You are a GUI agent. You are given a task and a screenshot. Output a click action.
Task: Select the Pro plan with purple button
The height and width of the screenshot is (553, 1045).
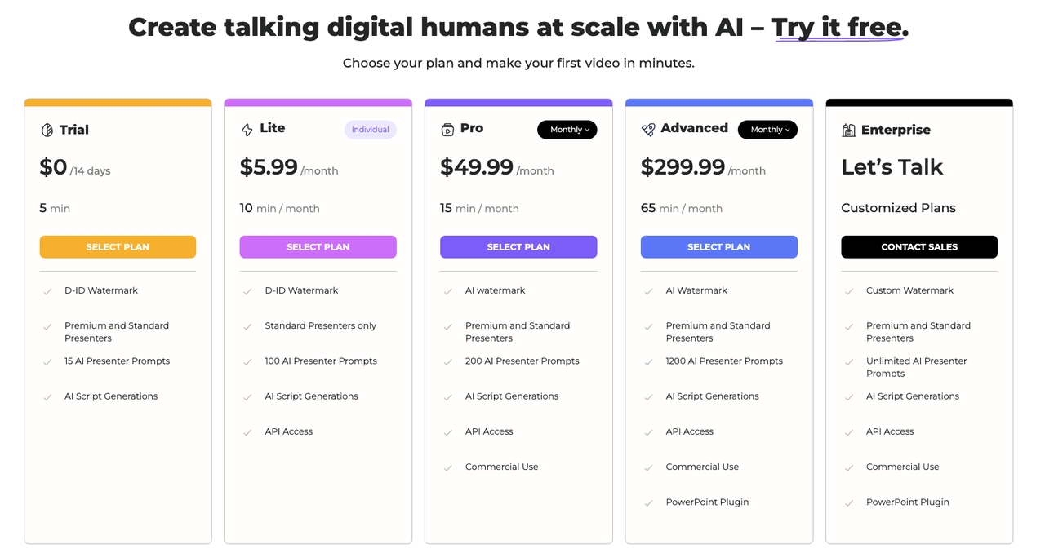pos(518,247)
